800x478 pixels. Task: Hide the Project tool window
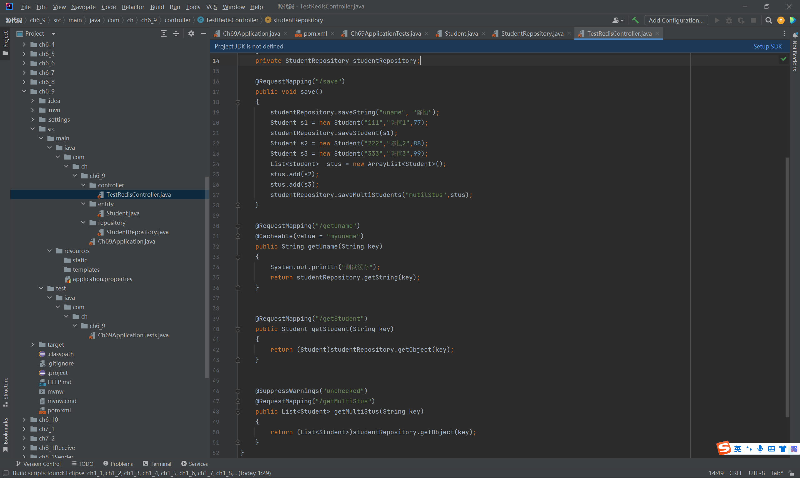pos(203,33)
